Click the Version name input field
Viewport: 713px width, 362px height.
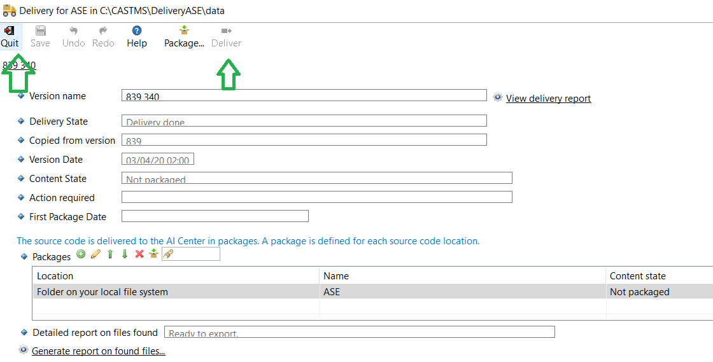(x=304, y=95)
